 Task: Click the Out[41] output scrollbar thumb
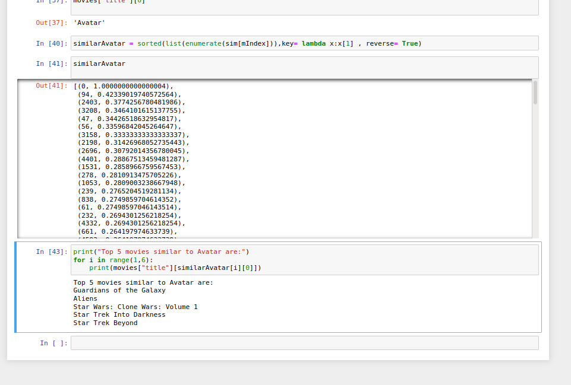pos(535,93)
